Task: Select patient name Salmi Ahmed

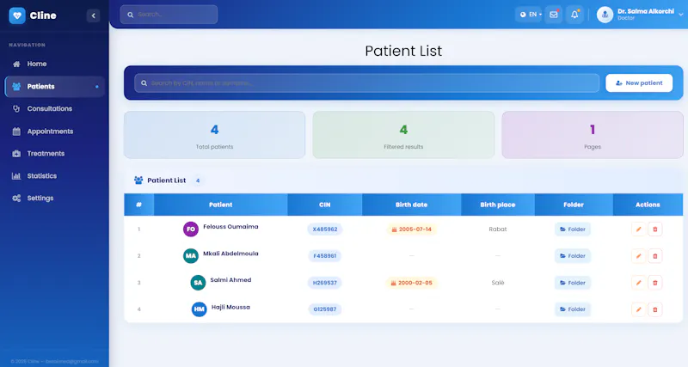Action: 230,279
